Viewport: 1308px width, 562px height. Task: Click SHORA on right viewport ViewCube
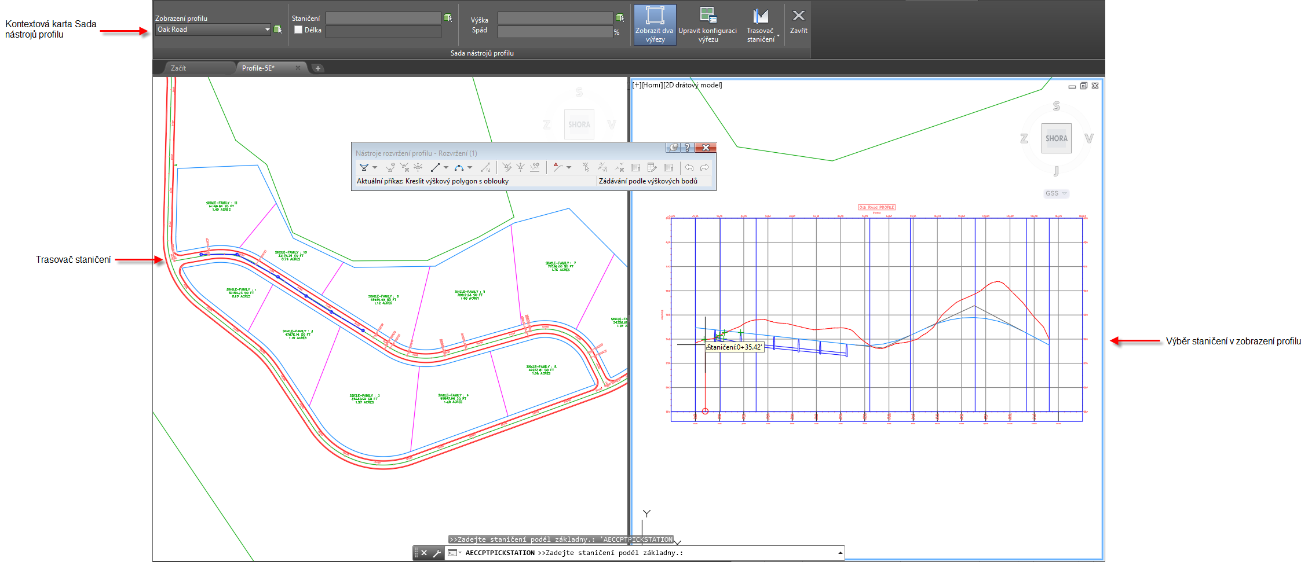(x=1056, y=138)
